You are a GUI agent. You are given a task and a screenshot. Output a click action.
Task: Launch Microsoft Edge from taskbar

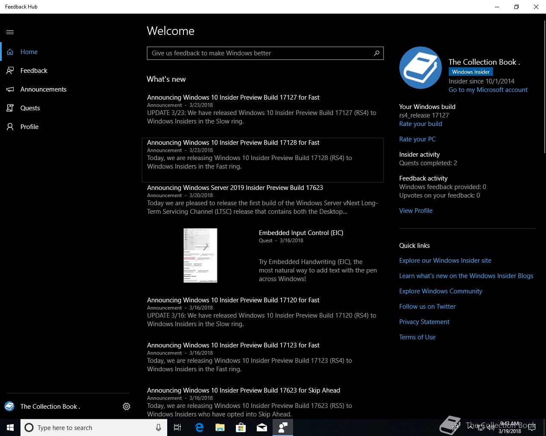coord(199,427)
